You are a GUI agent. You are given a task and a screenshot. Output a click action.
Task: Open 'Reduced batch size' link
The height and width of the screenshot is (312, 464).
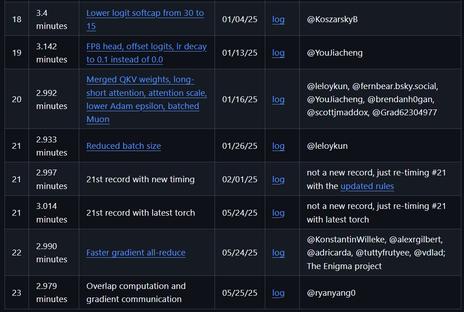124,146
